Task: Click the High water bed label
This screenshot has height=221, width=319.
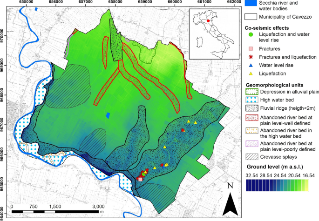Action: (x=277, y=100)
